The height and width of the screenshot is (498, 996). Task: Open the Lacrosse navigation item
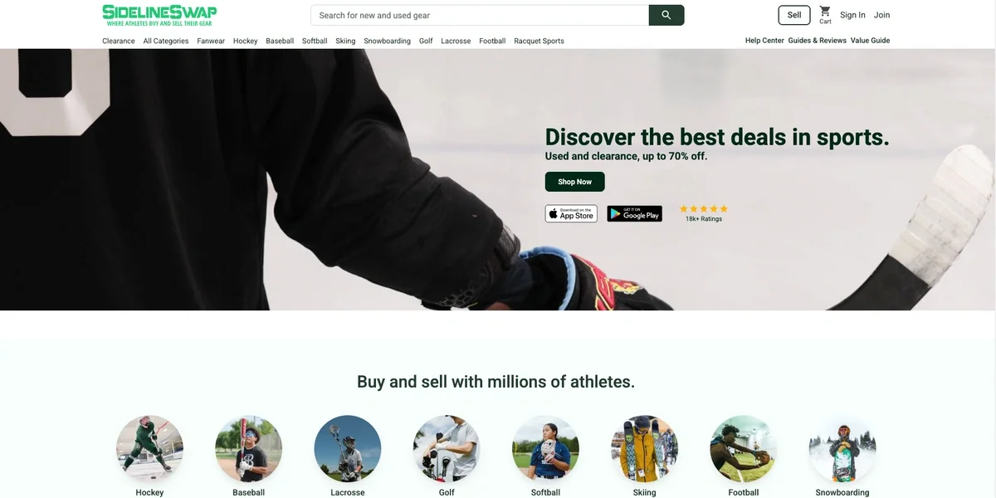(x=456, y=41)
